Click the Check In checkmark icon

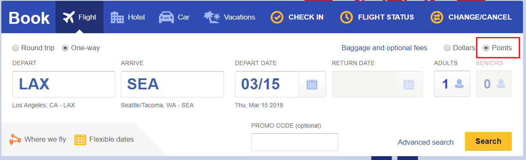[x=277, y=17]
